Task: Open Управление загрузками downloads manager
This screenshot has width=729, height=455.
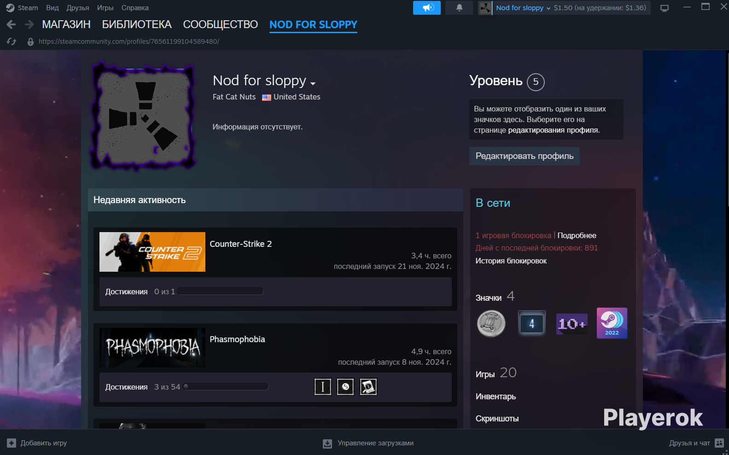Action: tap(376, 443)
